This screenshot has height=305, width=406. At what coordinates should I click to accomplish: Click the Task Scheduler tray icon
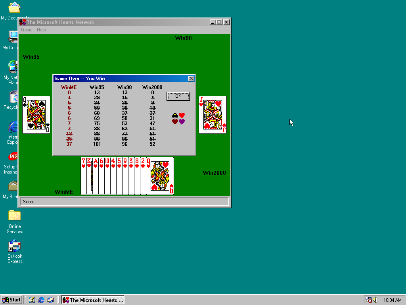[368, 300]
